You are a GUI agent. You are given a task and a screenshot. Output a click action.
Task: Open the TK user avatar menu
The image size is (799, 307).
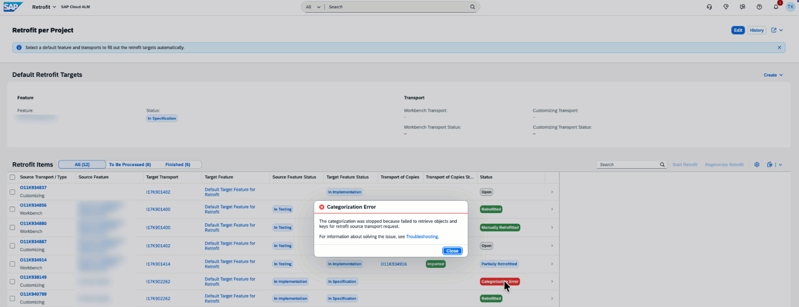pos(790,7)
